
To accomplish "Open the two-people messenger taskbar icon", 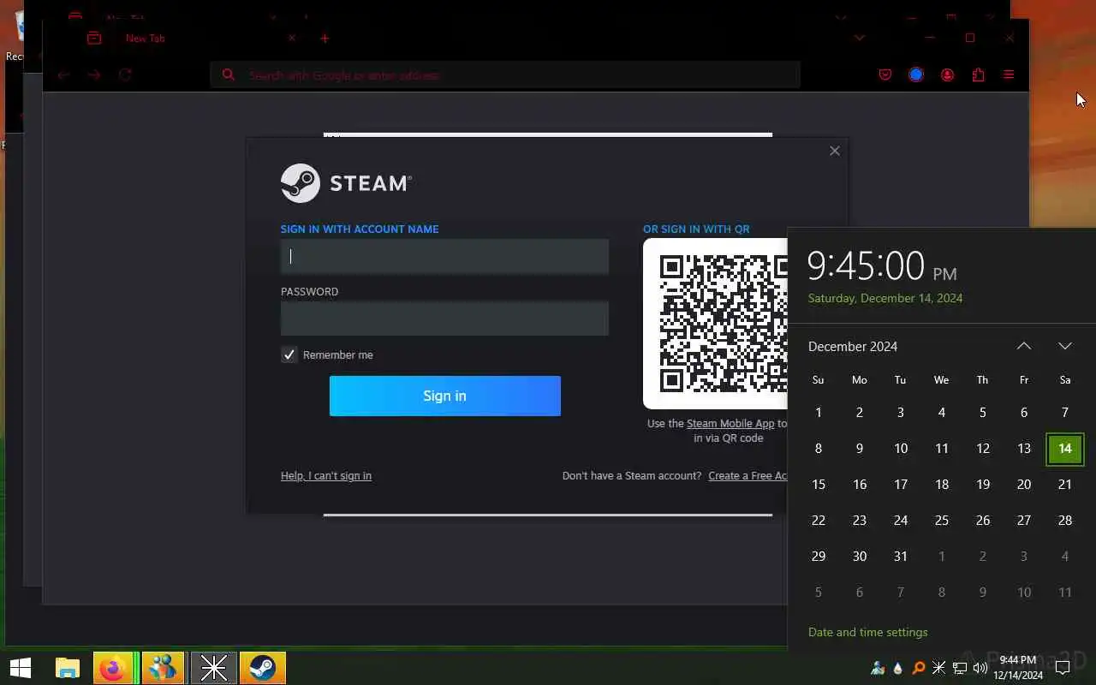I will pyautogui.click(x=163, y=668).
